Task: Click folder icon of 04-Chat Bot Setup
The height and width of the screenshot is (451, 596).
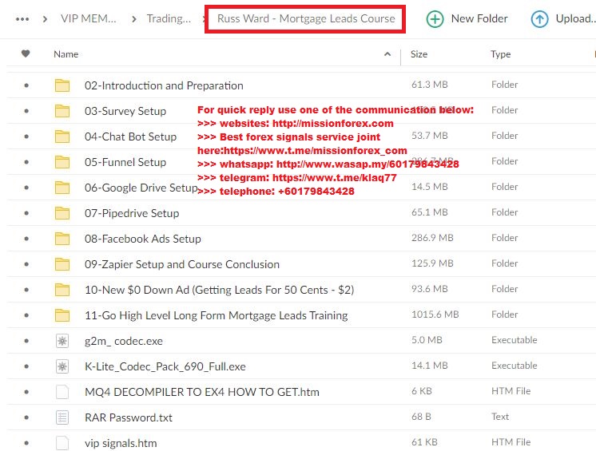Action: [62, 136]
